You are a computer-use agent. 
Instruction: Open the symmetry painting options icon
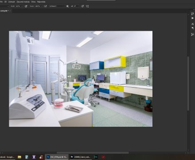click(87, 6)
